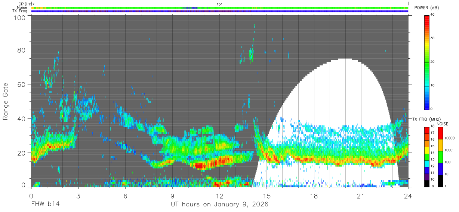
Task: Click x-axis tick label '6'
Action: point(125,196)
